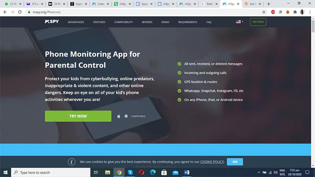Open a new tab with the plus button
The image size is (315, 177).
tap(269, 4)
